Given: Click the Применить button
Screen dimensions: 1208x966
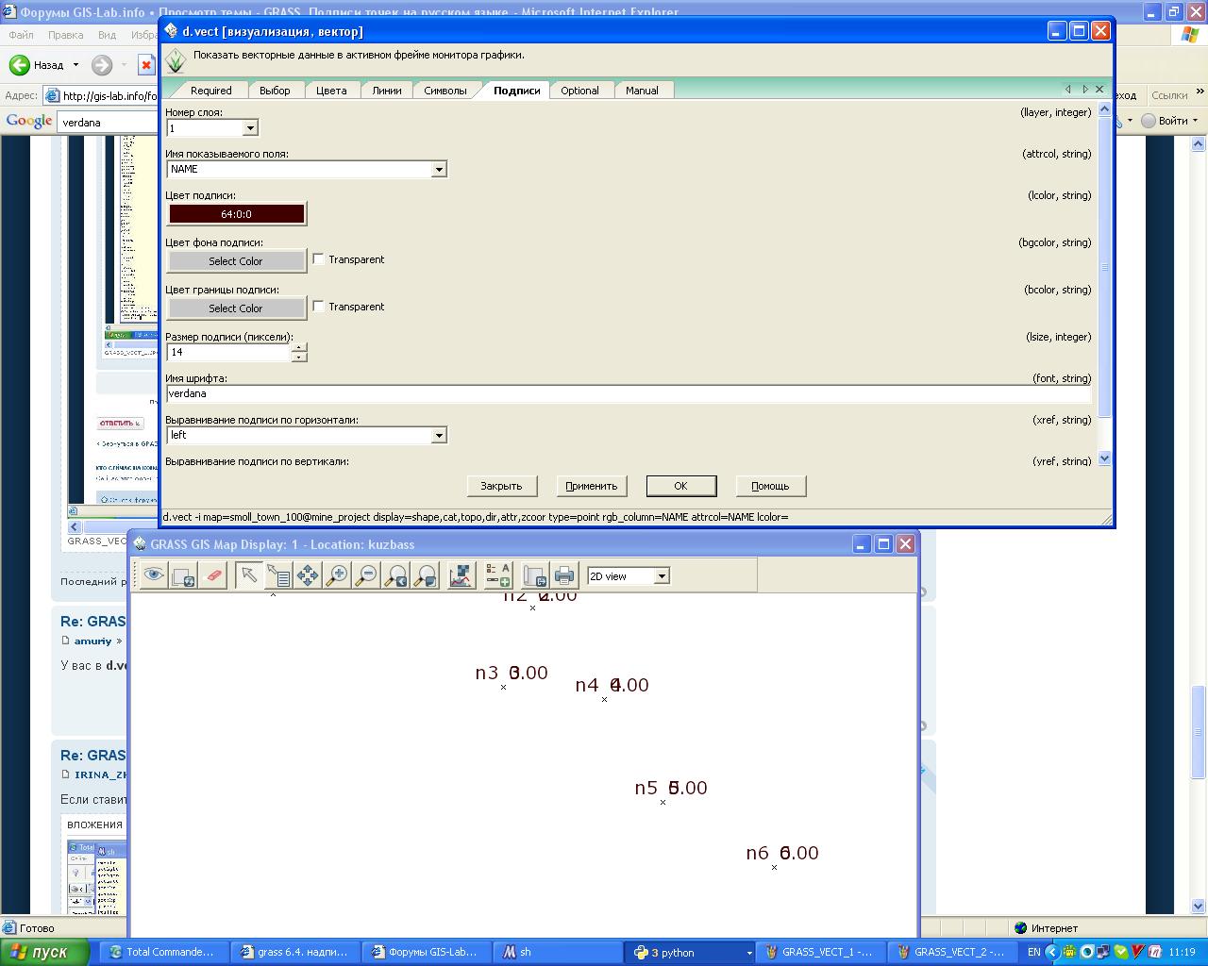Looking at the screenshot, I should coord(591,486).
